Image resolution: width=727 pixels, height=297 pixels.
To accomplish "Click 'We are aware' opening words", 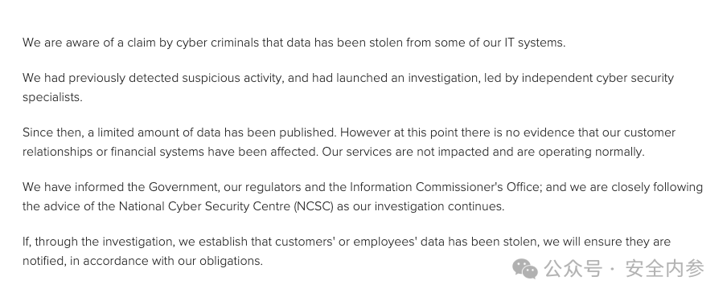I will click(60, 43).
